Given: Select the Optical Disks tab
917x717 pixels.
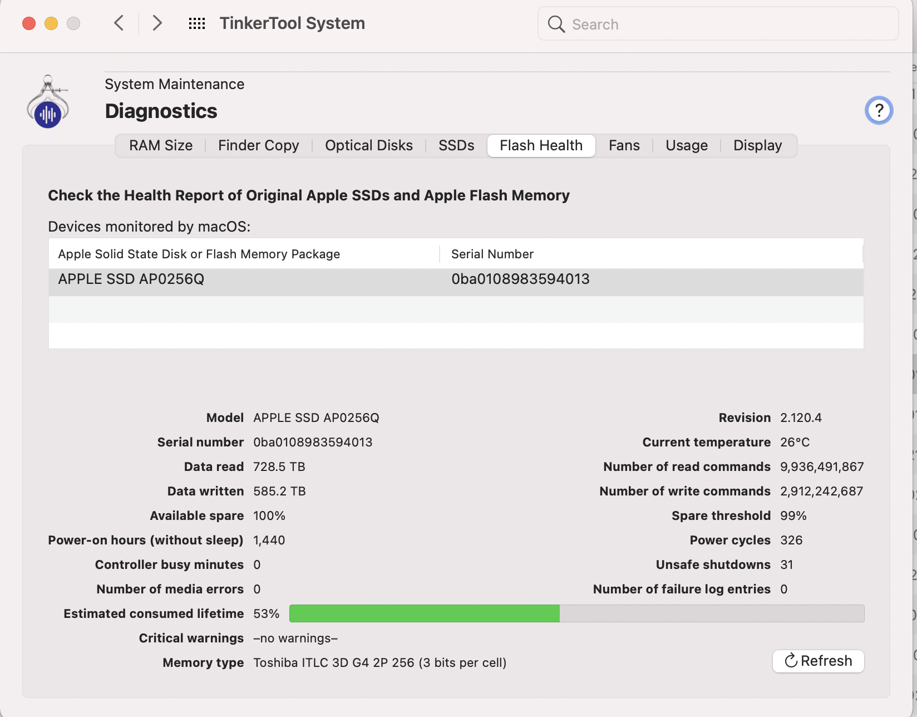Looking at the screenshot, I should tap(369, 146).
